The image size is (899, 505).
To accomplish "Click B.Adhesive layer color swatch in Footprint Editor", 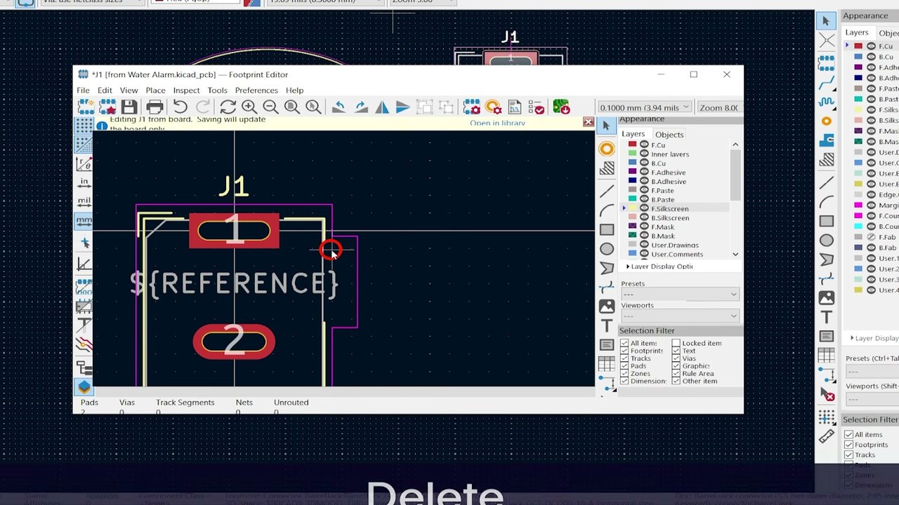I will click(632, 182).
